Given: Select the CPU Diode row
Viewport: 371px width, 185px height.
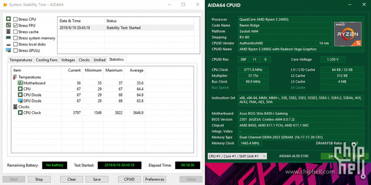Looking at the screenshot, I should [x=78, y=95].
